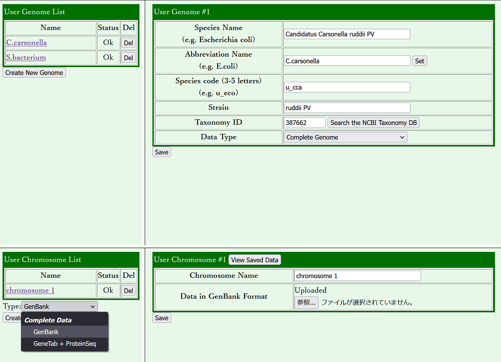The width and height of the screenshot is (501, 362).
Task: Collapse the Type GenBank dropdown
Action: pos(59,307)
